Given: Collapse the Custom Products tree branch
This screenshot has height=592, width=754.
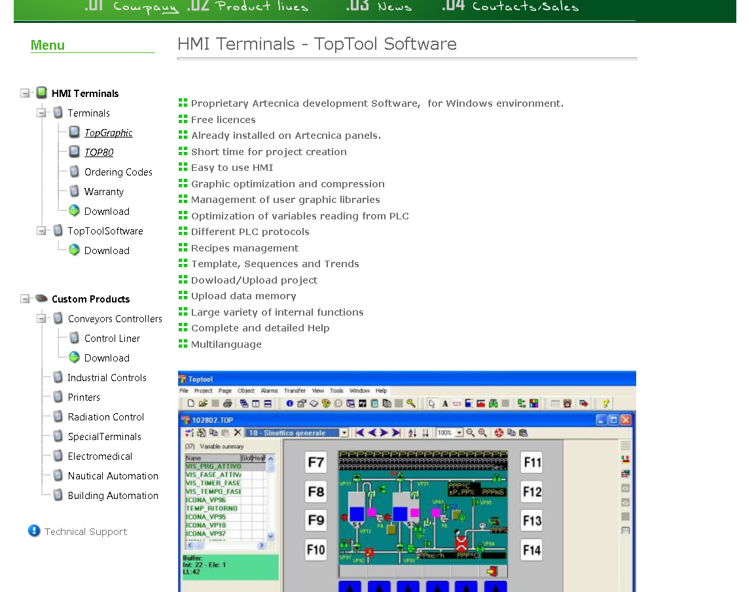Looking at the screenshot, I should coord(25,299).
